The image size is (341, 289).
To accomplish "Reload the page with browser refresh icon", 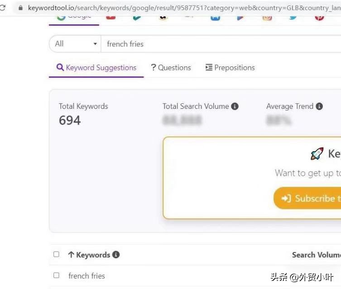I will 3,8.
